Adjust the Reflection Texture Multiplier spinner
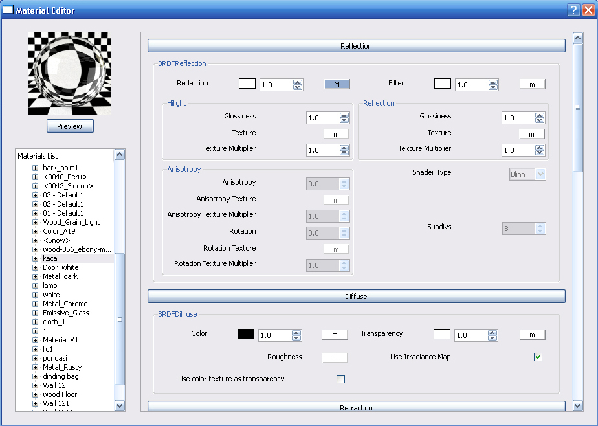This screenshot has height=426, width=598. coord(540,150)
